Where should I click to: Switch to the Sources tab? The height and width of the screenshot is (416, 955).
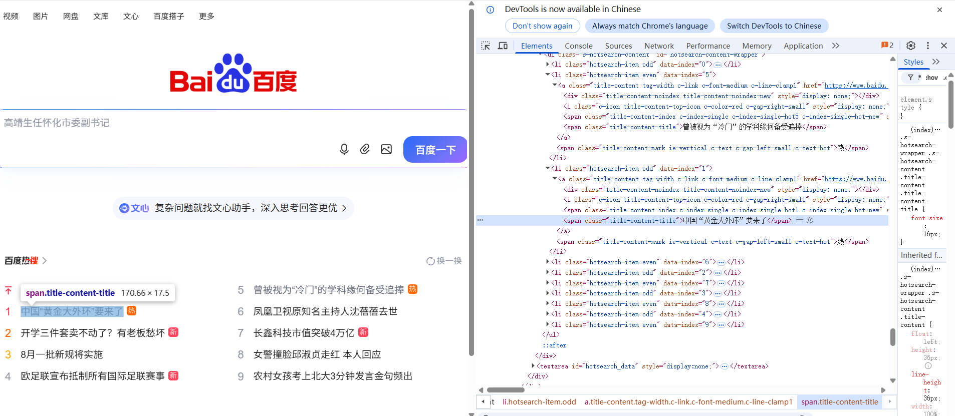point(618,46)
